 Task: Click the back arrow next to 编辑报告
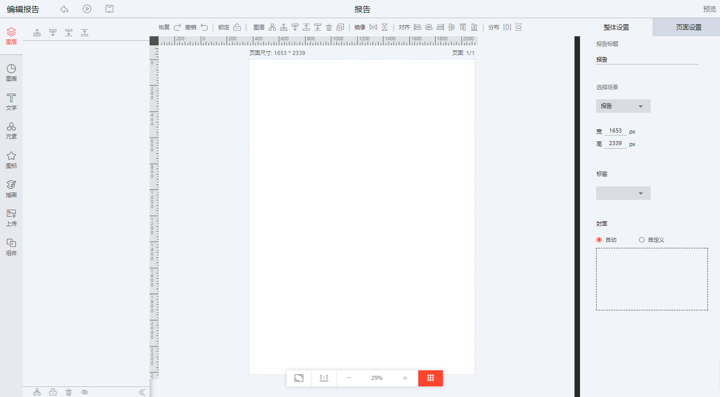click(64, 9)
